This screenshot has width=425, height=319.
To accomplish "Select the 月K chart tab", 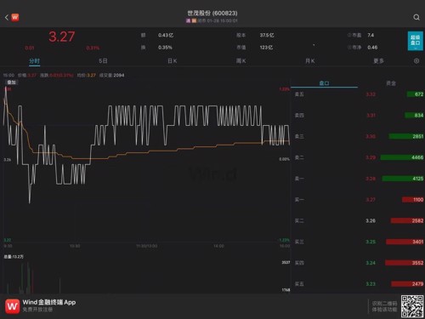I will point(310,61).
